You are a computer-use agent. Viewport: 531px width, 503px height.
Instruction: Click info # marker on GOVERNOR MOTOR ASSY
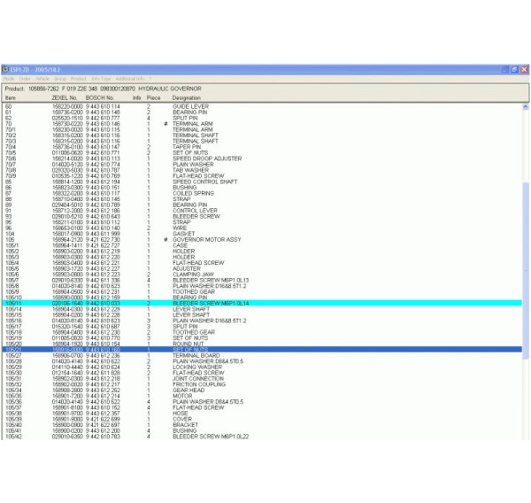click(165, 239)
